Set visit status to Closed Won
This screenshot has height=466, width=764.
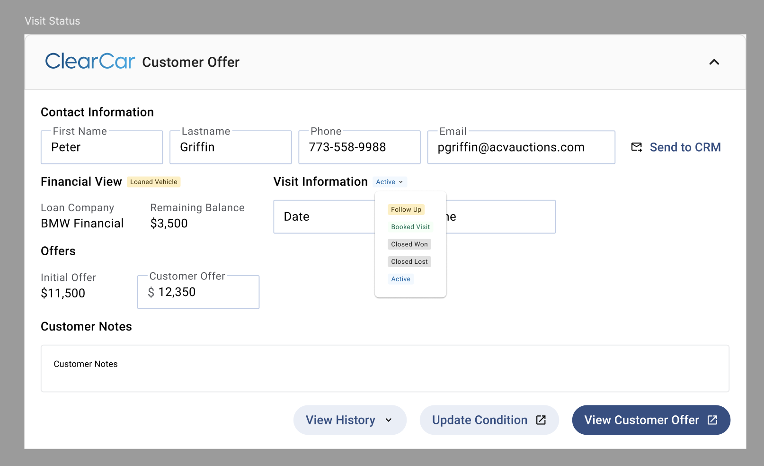(x=409, y=244)
